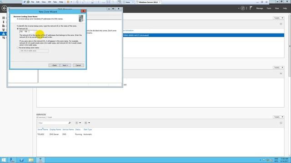Screen dimensions: 291x163
Task: Select the highlighted activated server row
Action: point(203,35)
